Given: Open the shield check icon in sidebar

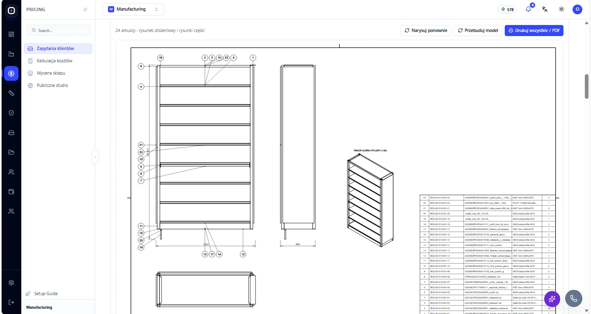Looking at the screenshot, I should (x=11, y=113).
